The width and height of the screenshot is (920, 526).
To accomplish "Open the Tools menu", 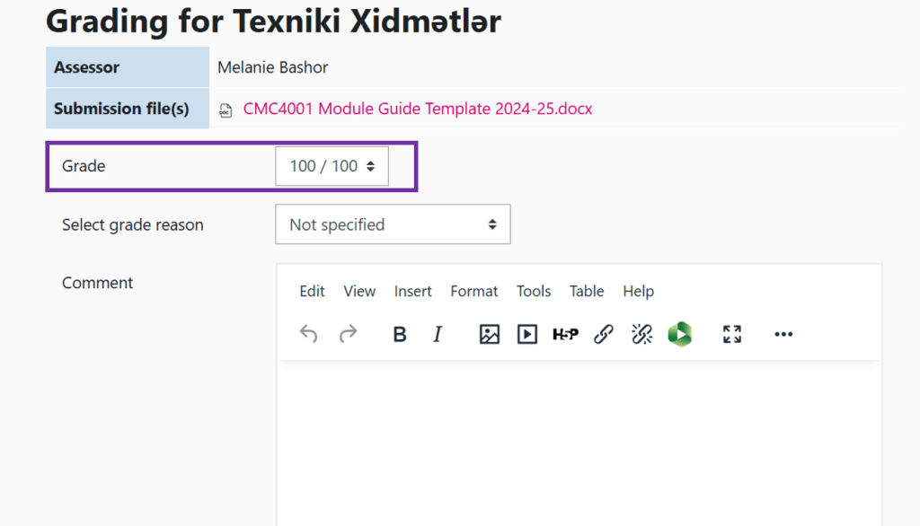I will coord(534,291).
